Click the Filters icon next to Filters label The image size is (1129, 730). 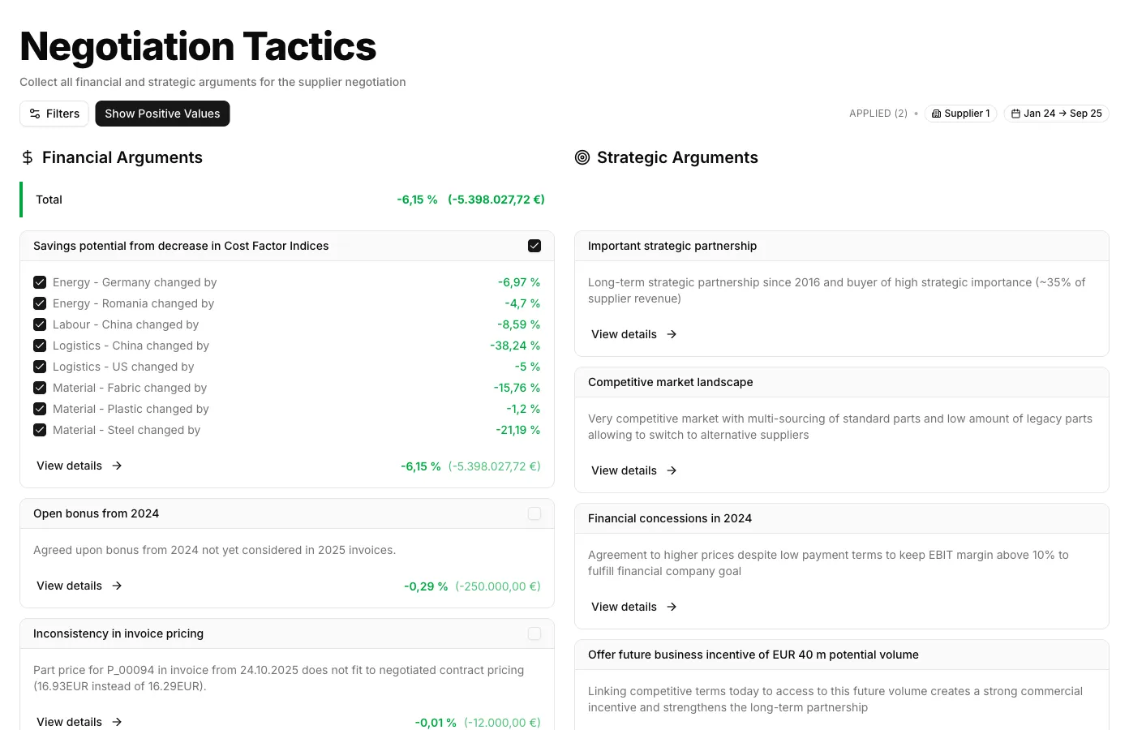[x=34, y=114]
